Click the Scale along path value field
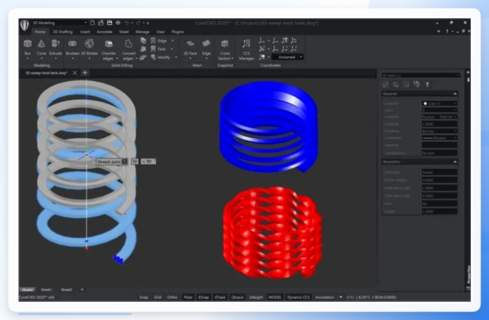Image resolution: width=489 pixels, height=320 pixels. (x=440, y=188)
